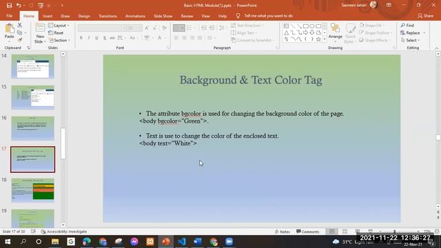Switch to the Transitions tab
Image resolution: width=441 pixels, height=248 pixels.
pyautogui.click(x=107, y=16)
